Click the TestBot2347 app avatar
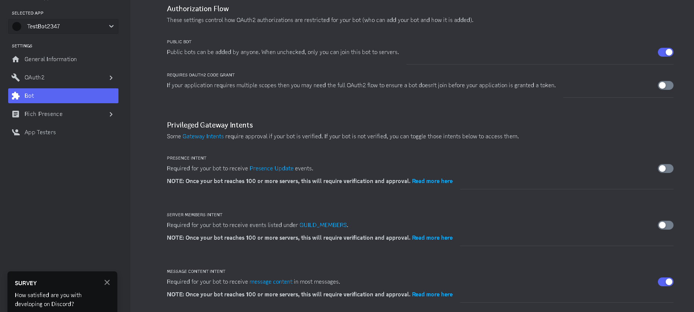Image resolution: width=694 pixels, height=312 pixels. 17,26
